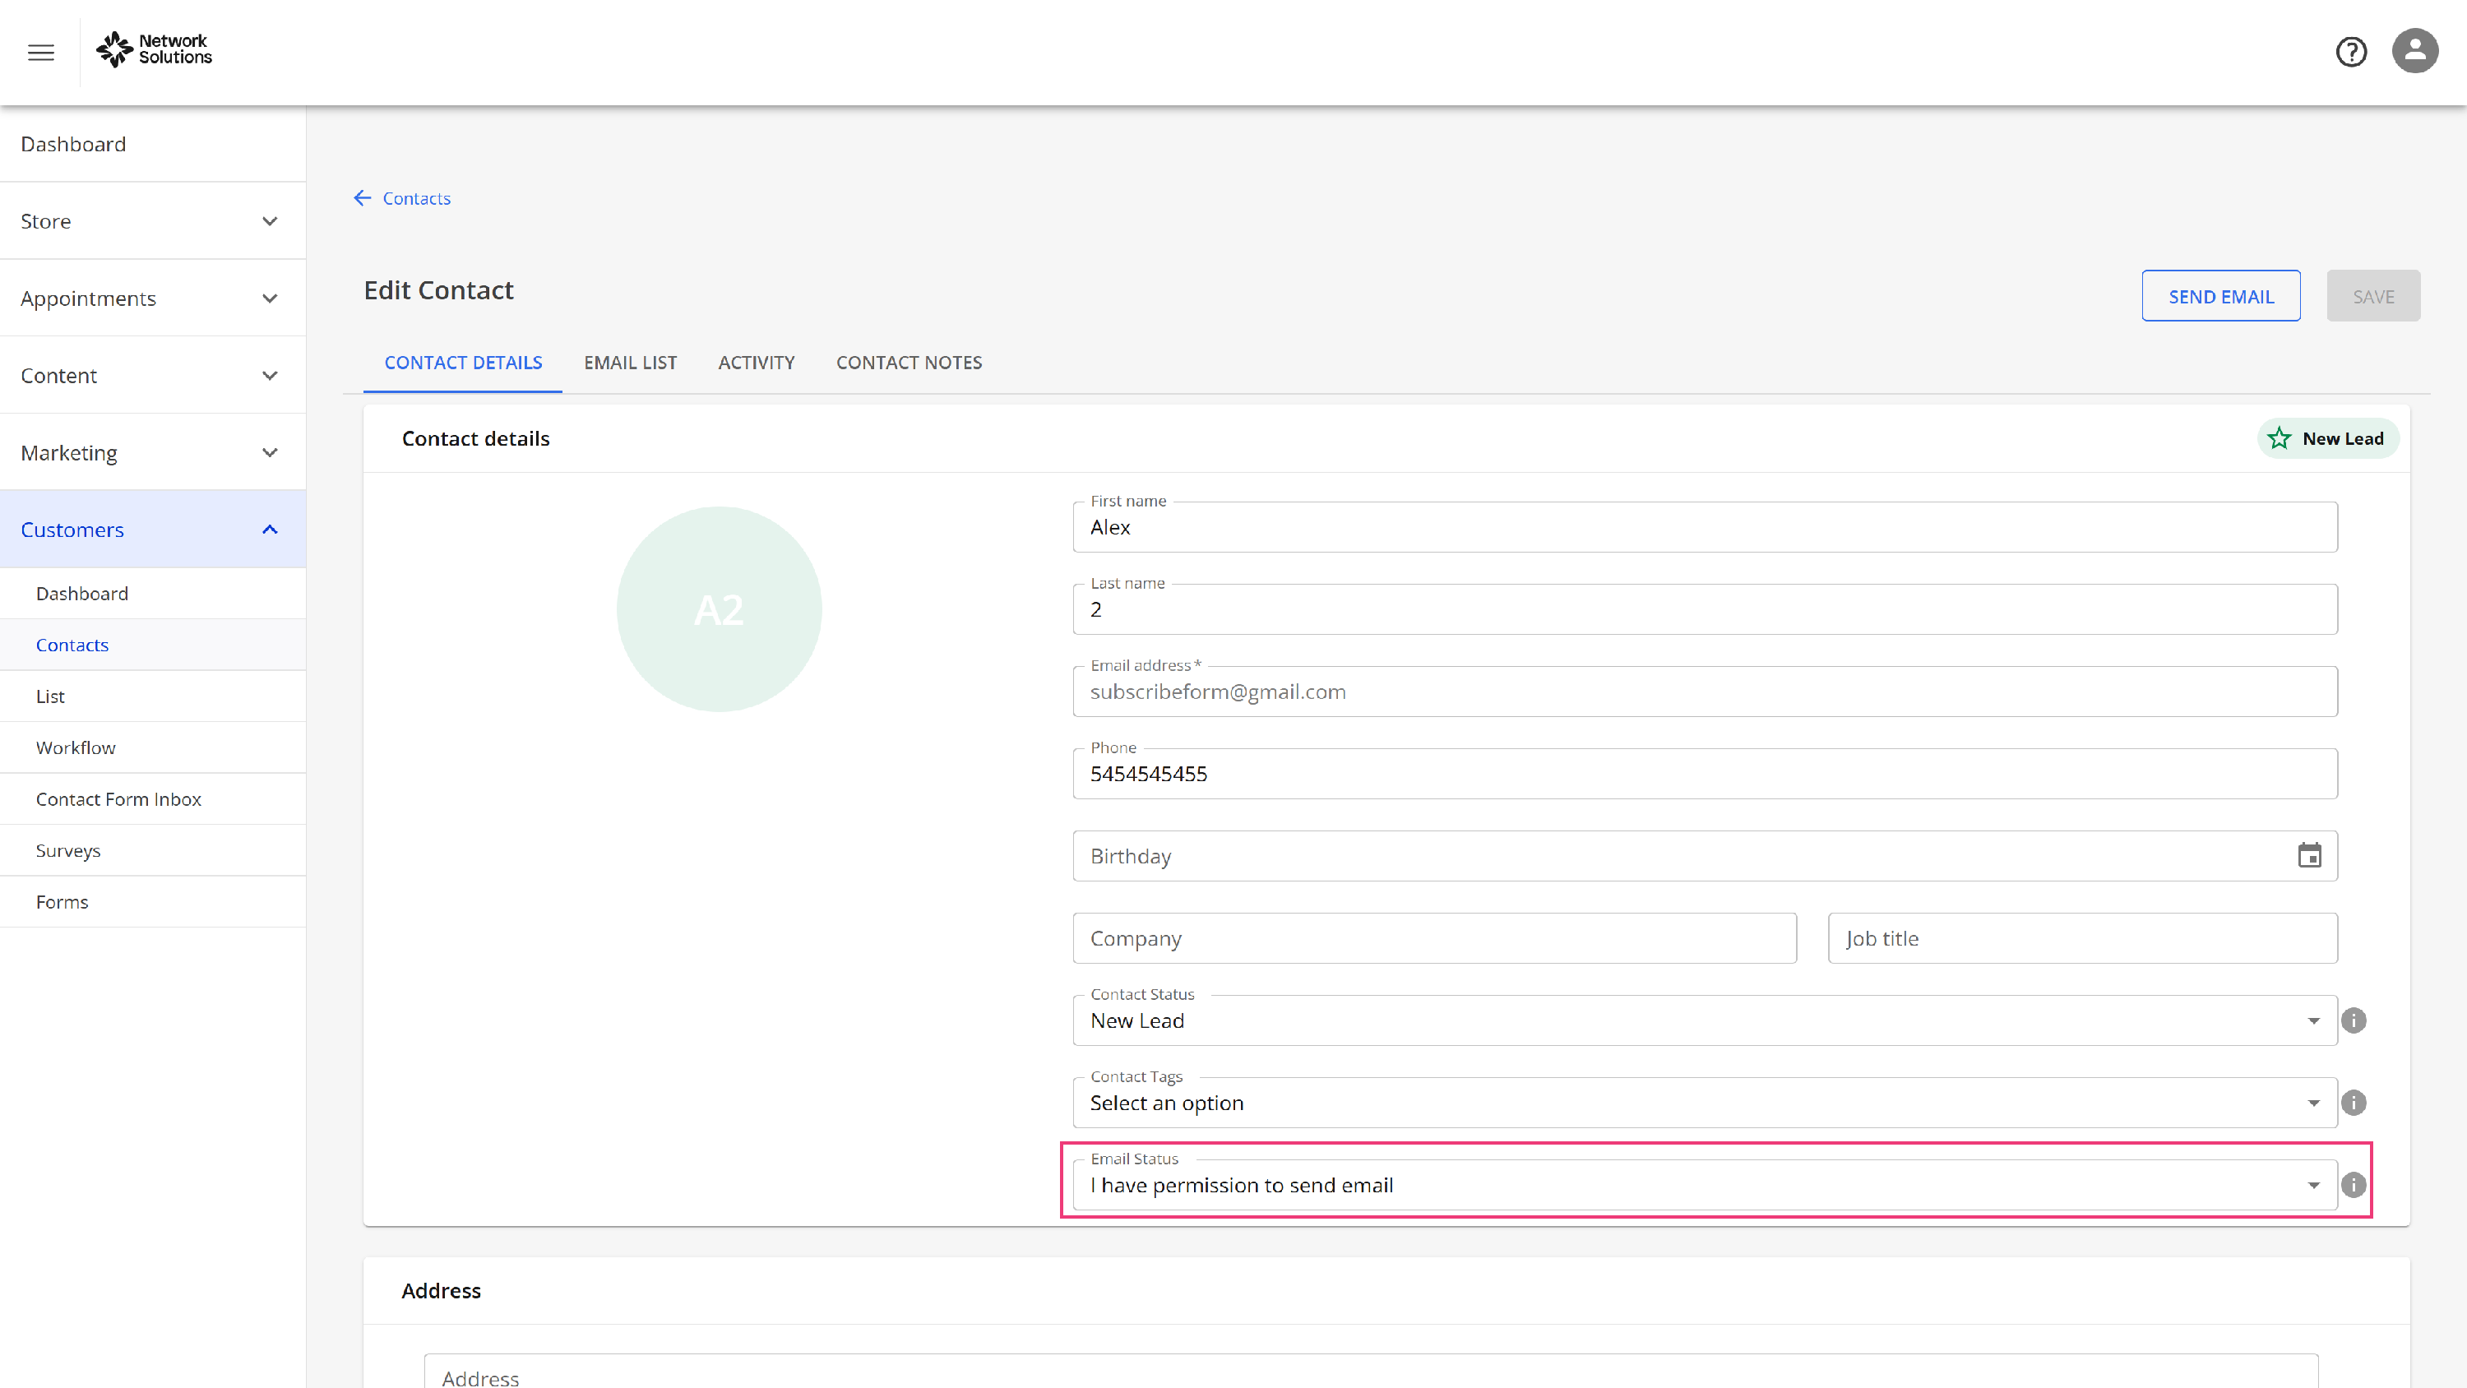Click the First name field
Viewport: 2467px width, 1388px height.
click(1705, 527)
